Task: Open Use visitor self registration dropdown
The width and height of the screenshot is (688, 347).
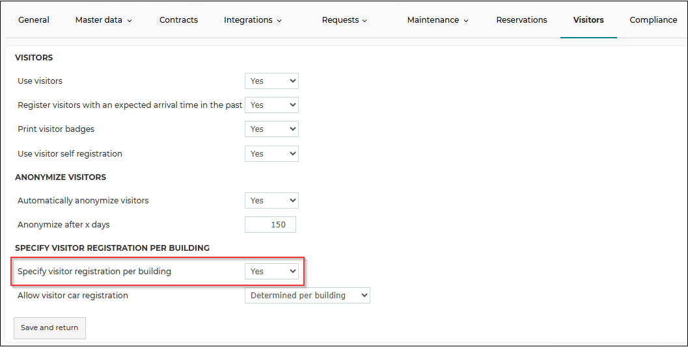Action: coord(271,154)
